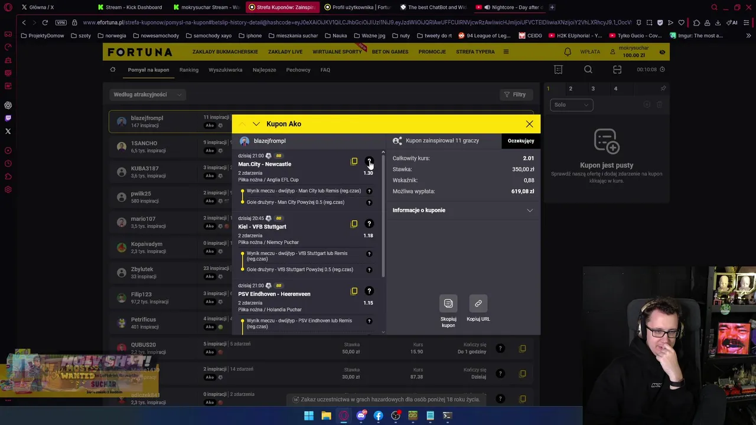Image resolution: width=756 pixels, height=425 pixels.
Task: Open help for VfB Stuttgart Powyżej 0.5 selection
Action: [369, 270]
